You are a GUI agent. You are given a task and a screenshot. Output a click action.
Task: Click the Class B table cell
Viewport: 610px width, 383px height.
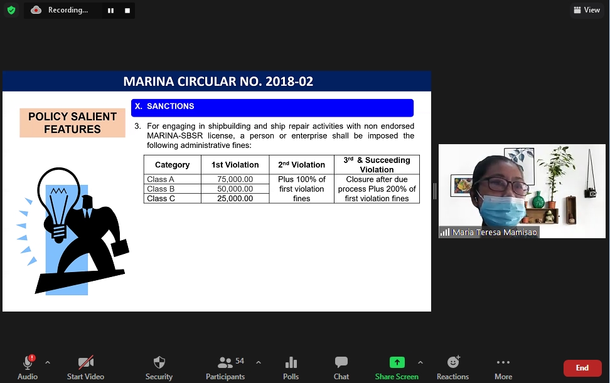point(173,189)
